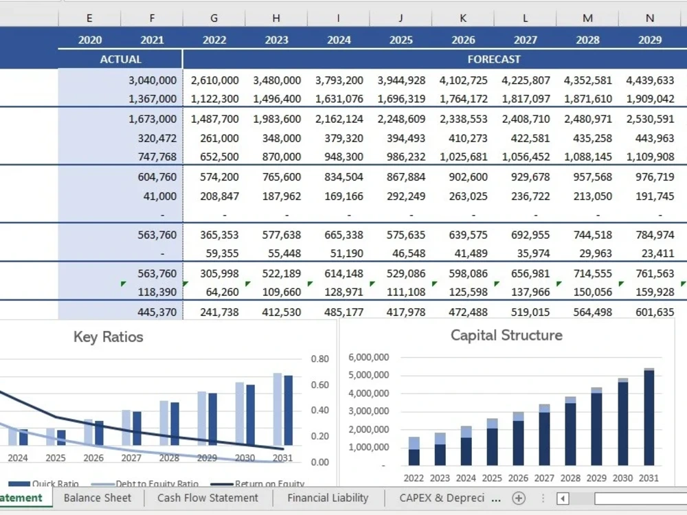Select column F header
The width and height of the screenshot is (687, 515).
(152, 18)
